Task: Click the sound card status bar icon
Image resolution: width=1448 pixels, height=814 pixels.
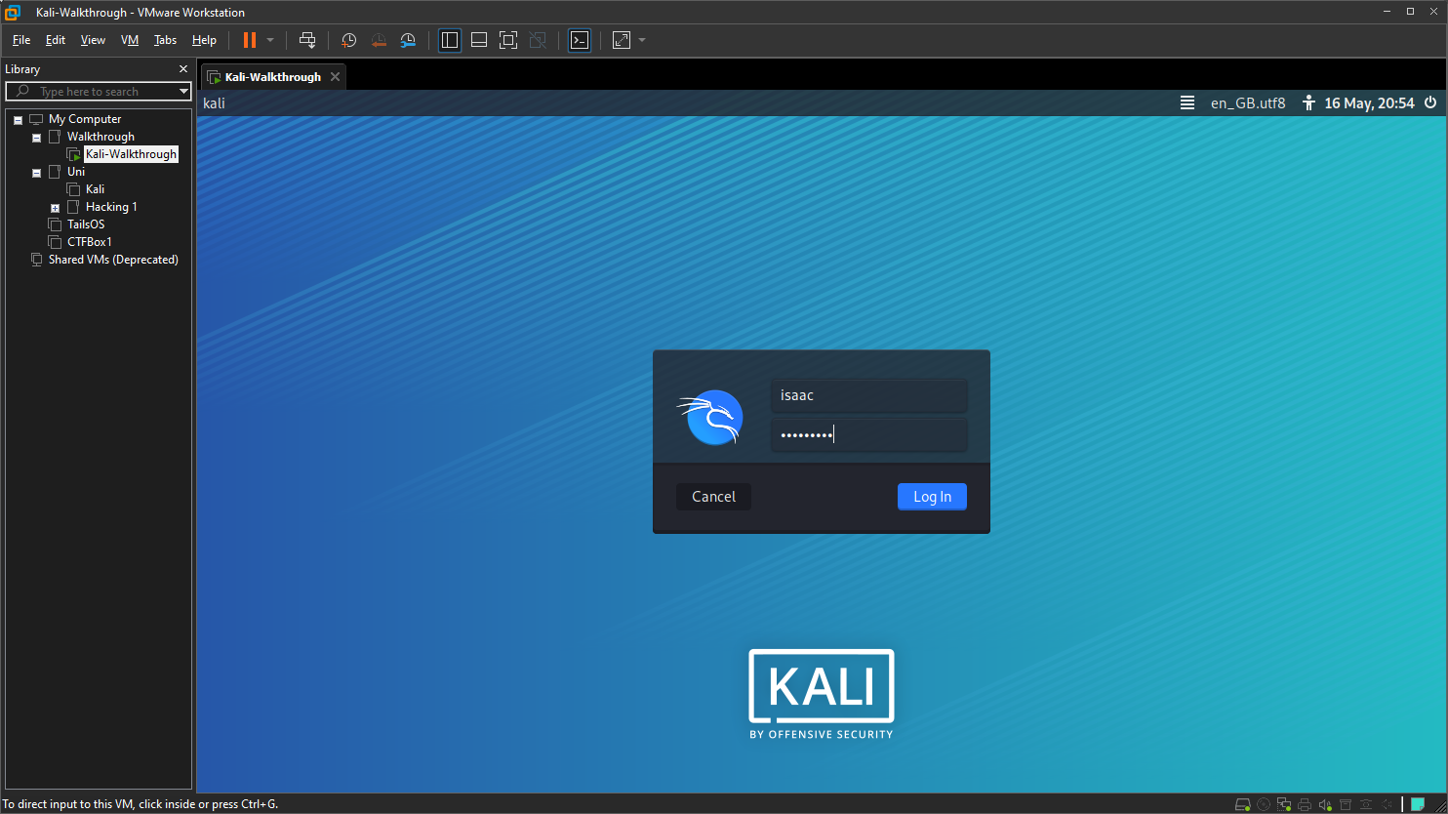Action: click(1325, 804)
